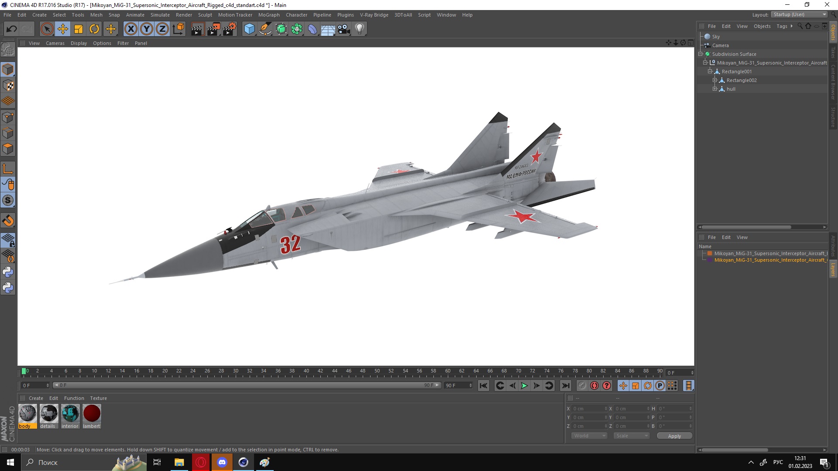Add a Camera object from toolbar

pos(344,29)
